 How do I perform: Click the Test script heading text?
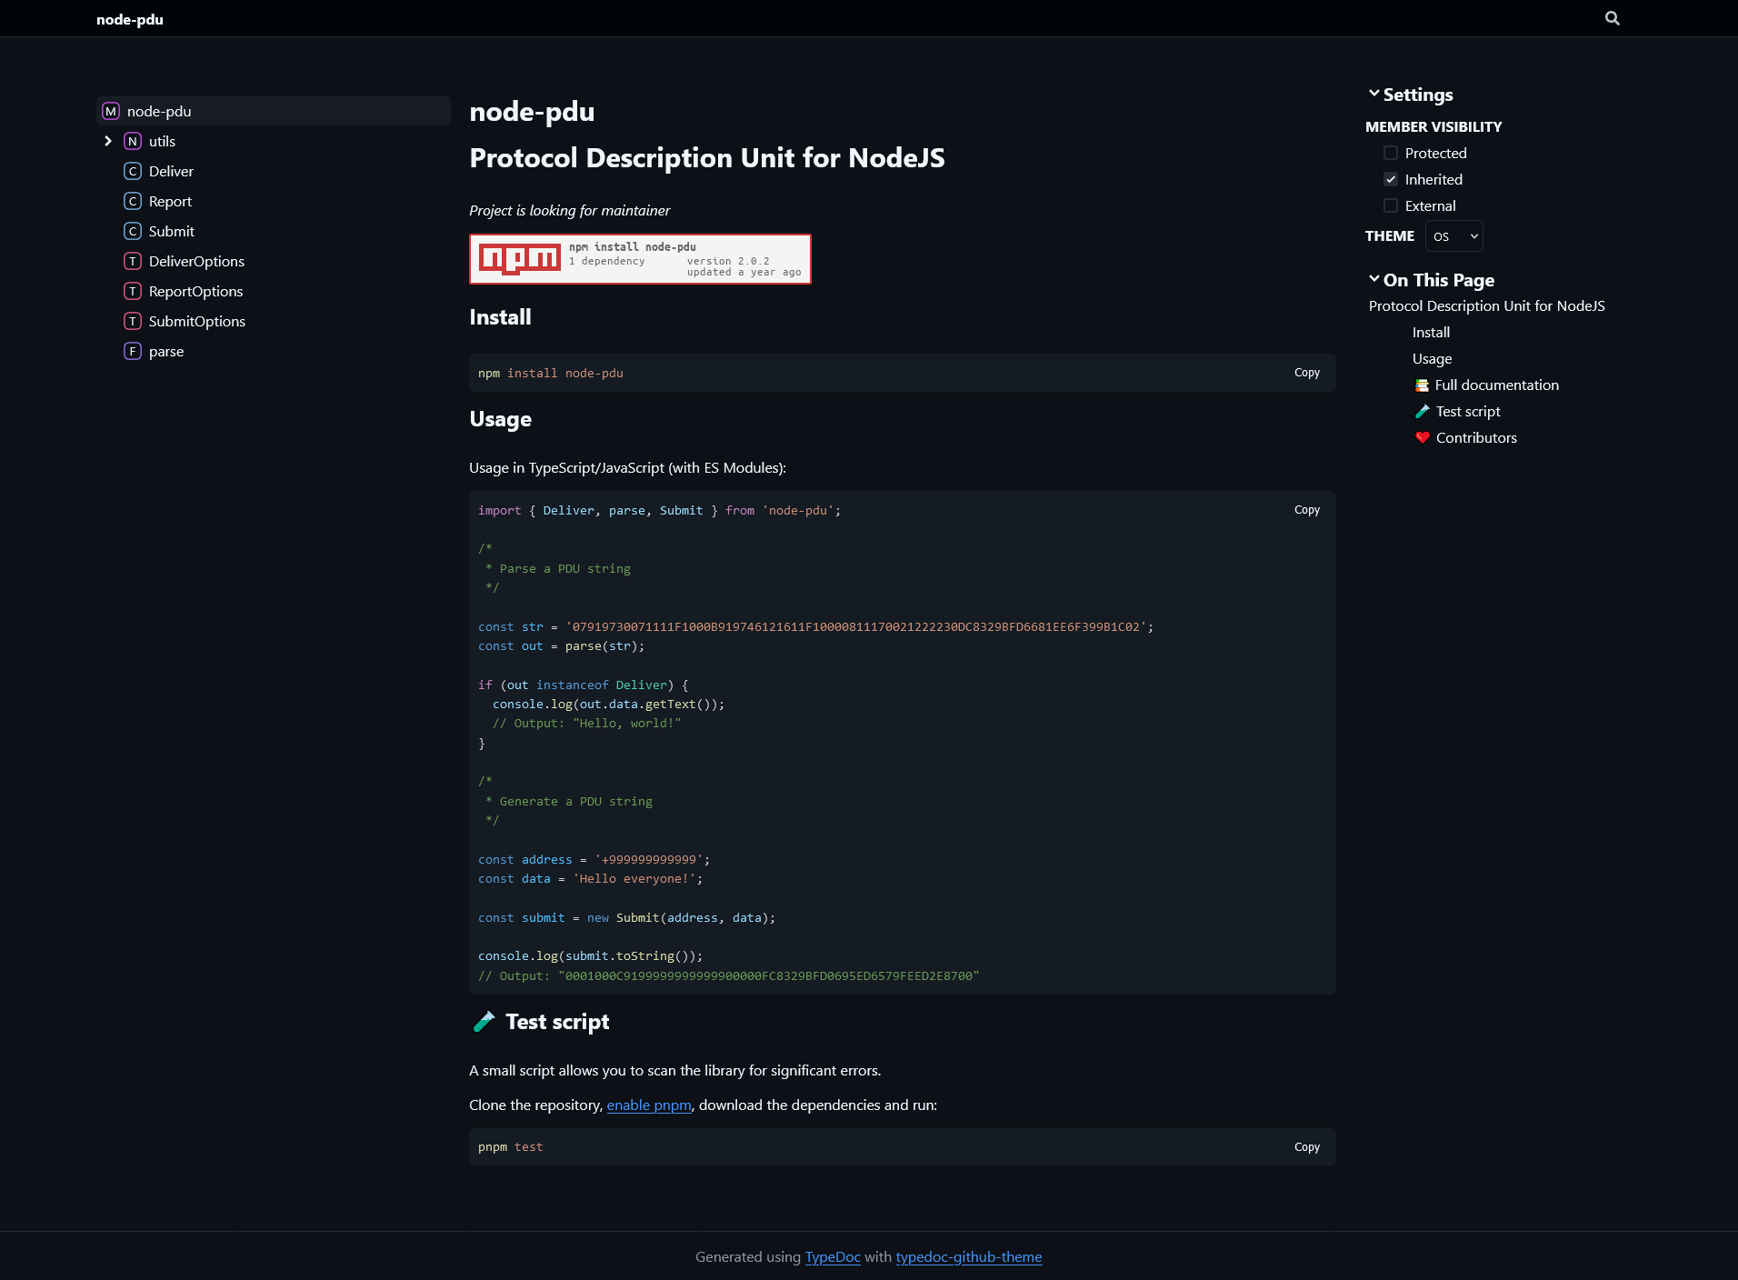(557, 1022)
